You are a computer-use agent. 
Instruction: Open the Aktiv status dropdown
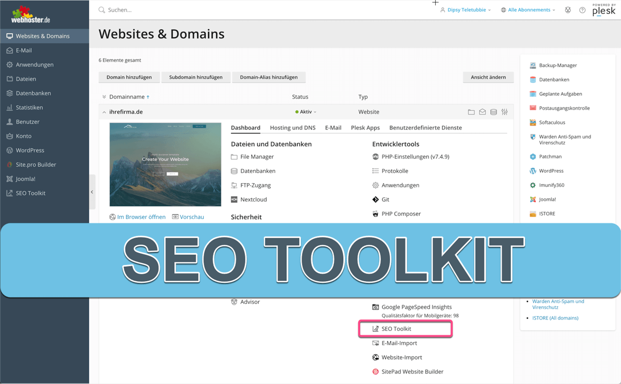306,112
